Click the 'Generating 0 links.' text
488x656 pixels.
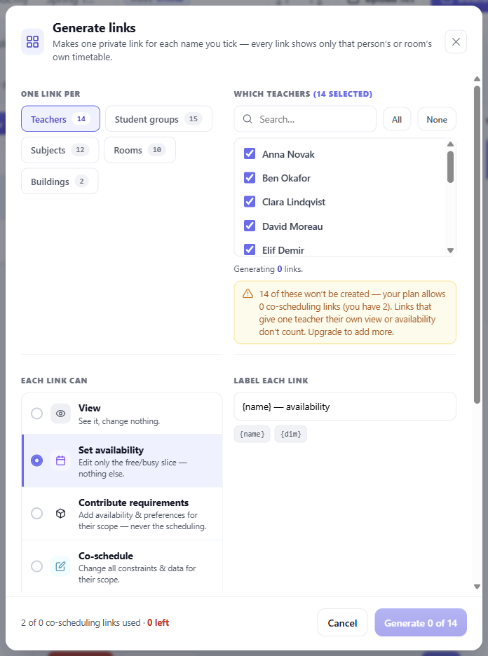coord(269,269)
